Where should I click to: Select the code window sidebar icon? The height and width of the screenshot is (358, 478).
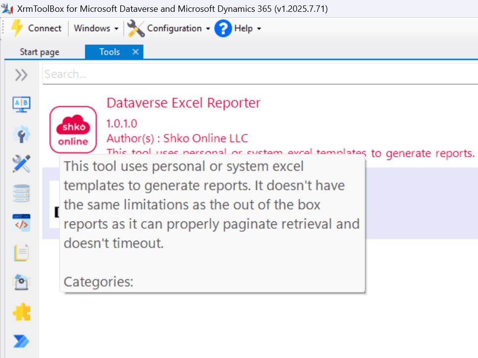(x=21, y=223)
